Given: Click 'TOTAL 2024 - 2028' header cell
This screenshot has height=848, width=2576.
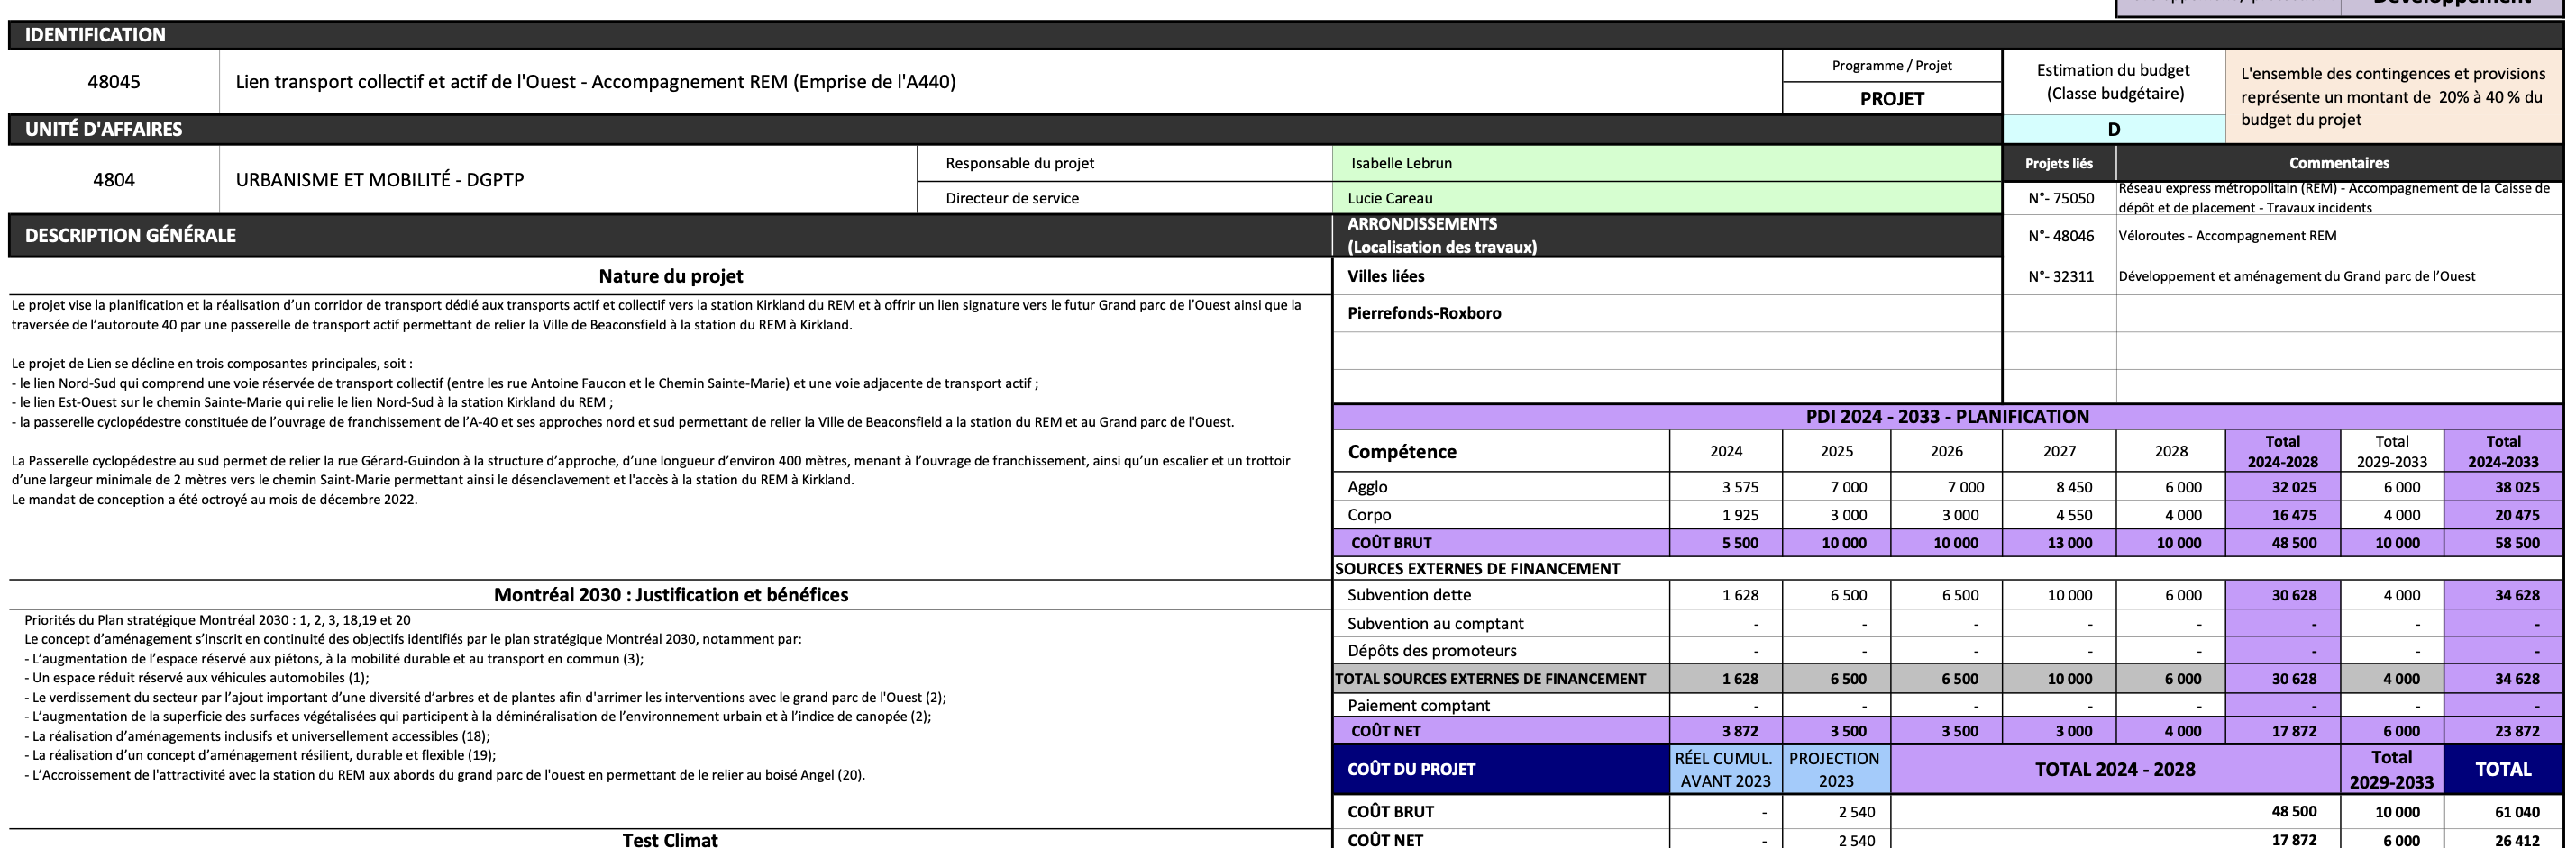Looking at the screenshot, I should [2115, 769].
